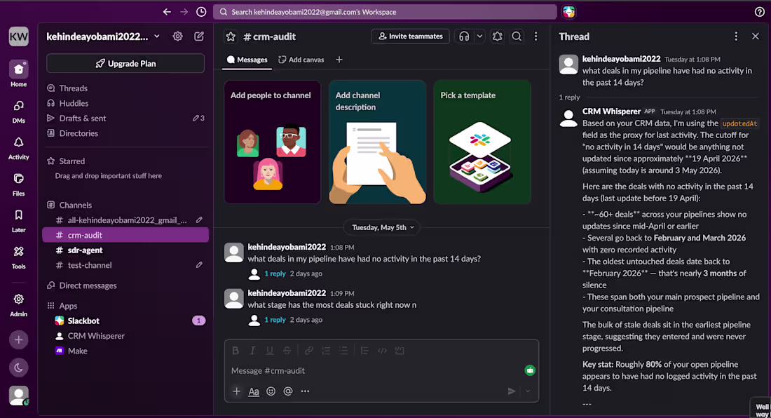Open DMs in the sidebar
This screenshot has width=771, height=418.
(19, 112)
